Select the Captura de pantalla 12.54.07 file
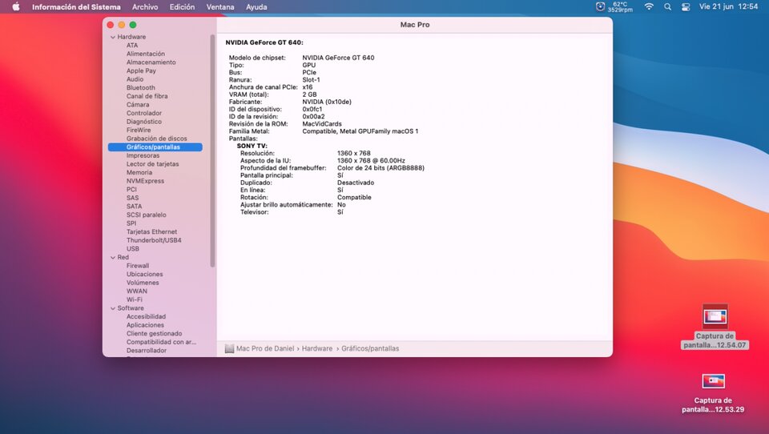Viewport: 769px width, 434px height. pyautogui.click(x=715, y=316)
